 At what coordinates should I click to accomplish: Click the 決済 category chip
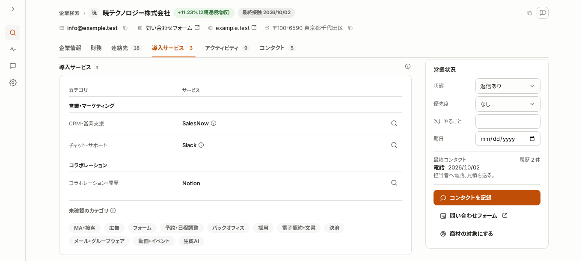(334, 228)
